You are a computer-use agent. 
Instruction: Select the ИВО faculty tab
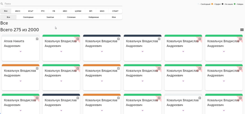point(65,11)
